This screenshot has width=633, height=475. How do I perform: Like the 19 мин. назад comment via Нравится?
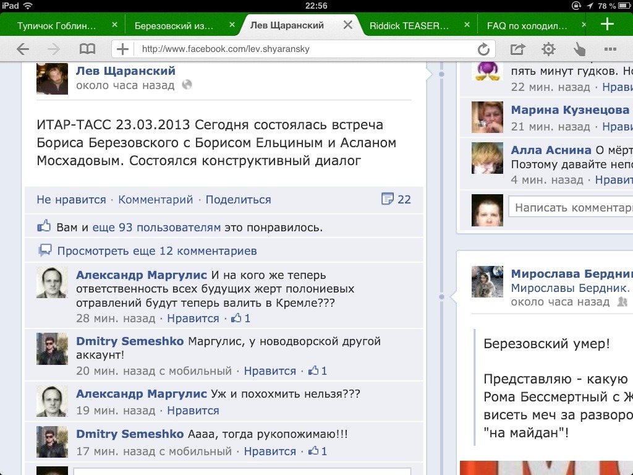pos(193,411)
